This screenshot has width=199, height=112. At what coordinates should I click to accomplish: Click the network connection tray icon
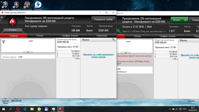click(x=173, y=109)
